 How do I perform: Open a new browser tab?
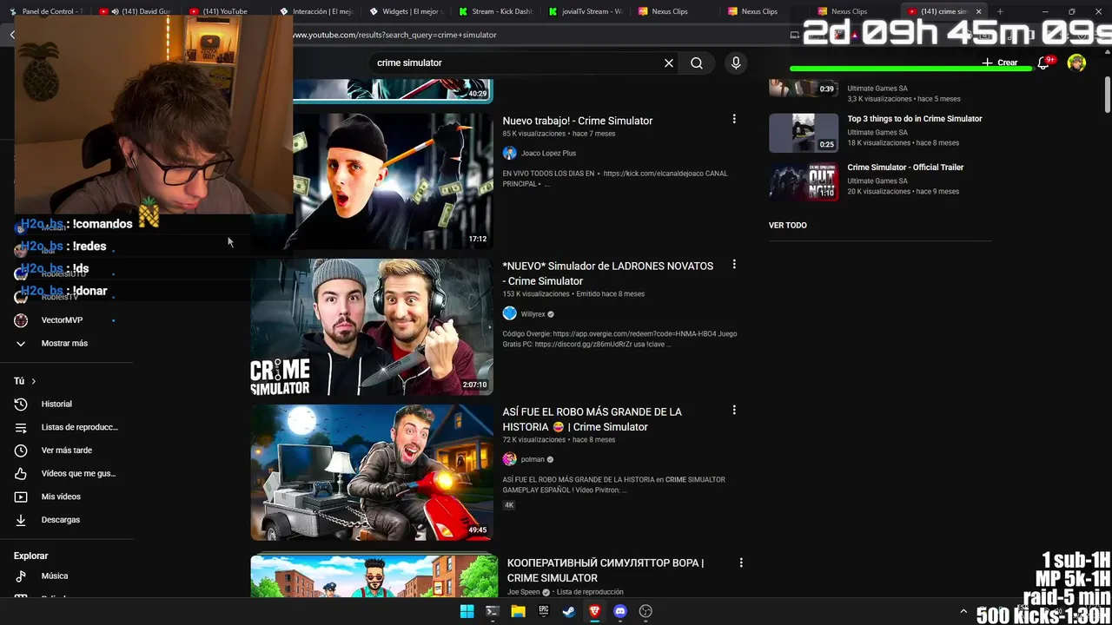coord(1000,11)
